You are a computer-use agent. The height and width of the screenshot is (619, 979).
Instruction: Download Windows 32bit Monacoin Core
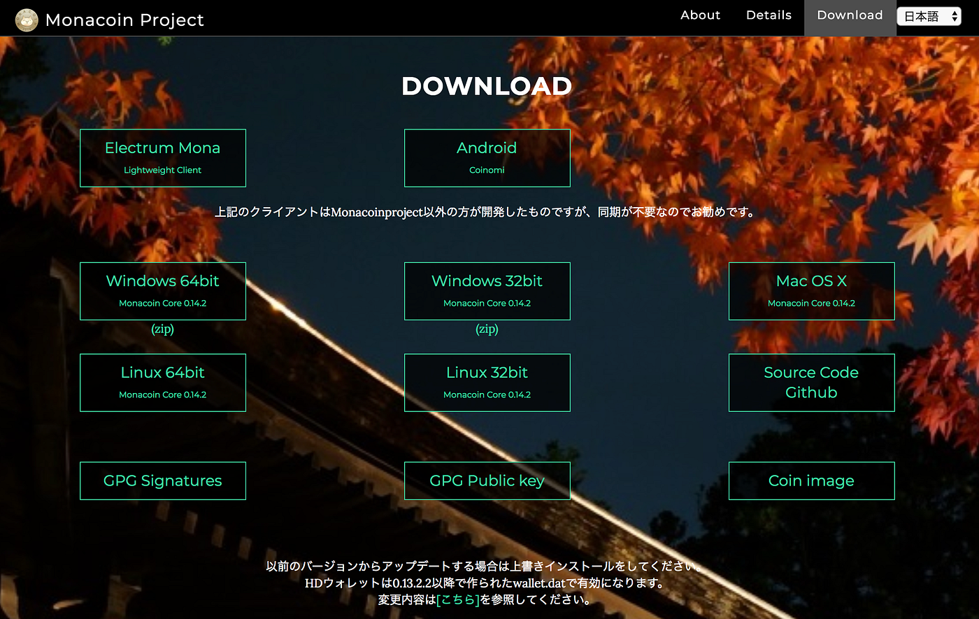[x=487, y=291]
